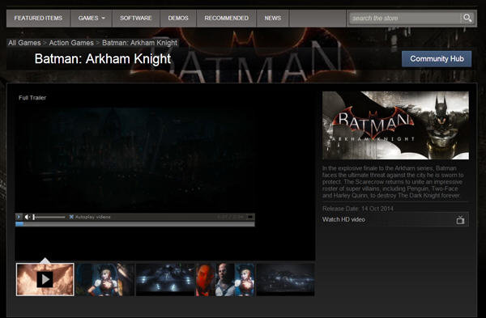Adjust the video volume slider
Image resolution: width=486 pixels, height=318 pixels.
pyautogui.click(x=49, y=217)
